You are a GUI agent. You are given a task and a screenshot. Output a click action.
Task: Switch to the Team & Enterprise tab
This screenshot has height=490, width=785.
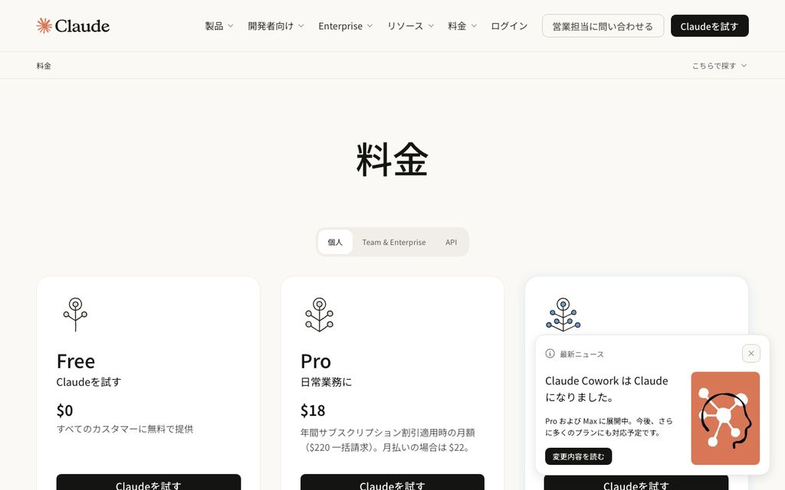click(x=394, y=242)
